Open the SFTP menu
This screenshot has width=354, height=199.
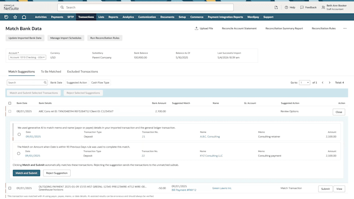(71, 17)
